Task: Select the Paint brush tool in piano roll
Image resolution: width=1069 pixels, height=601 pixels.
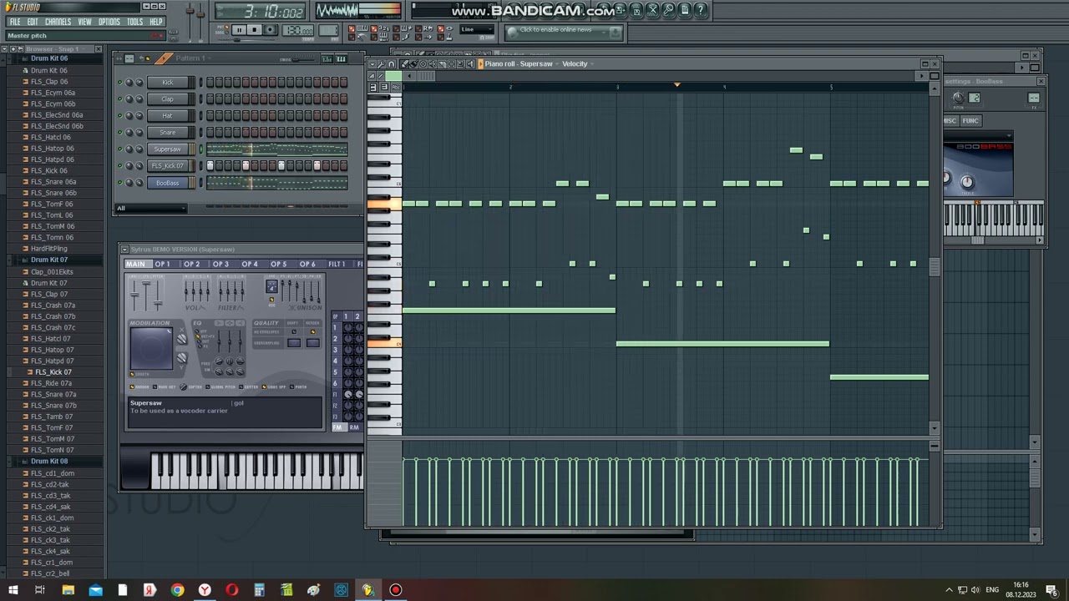Action: pyautogui.click(x=413, y=64)
